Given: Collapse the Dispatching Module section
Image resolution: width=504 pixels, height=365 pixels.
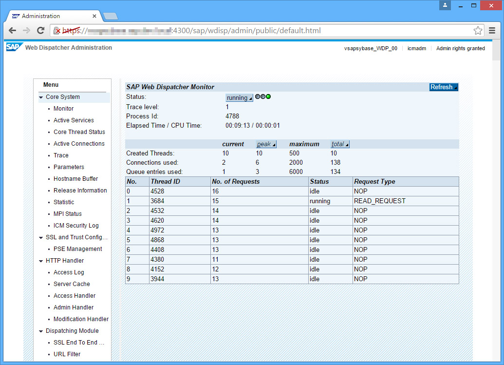Looking at the screenshot, I should click(41, 331).
